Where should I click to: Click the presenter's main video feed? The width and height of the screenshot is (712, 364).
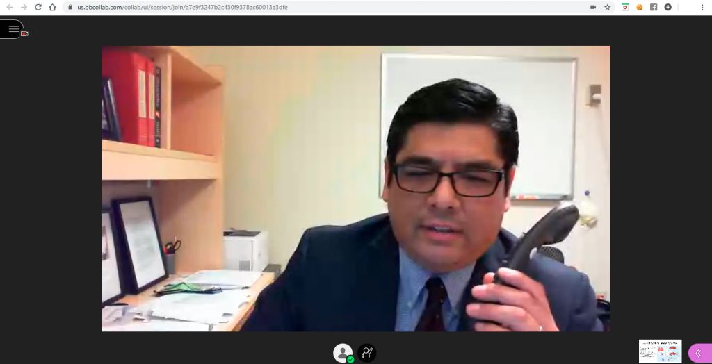click(x=355, y=188)
